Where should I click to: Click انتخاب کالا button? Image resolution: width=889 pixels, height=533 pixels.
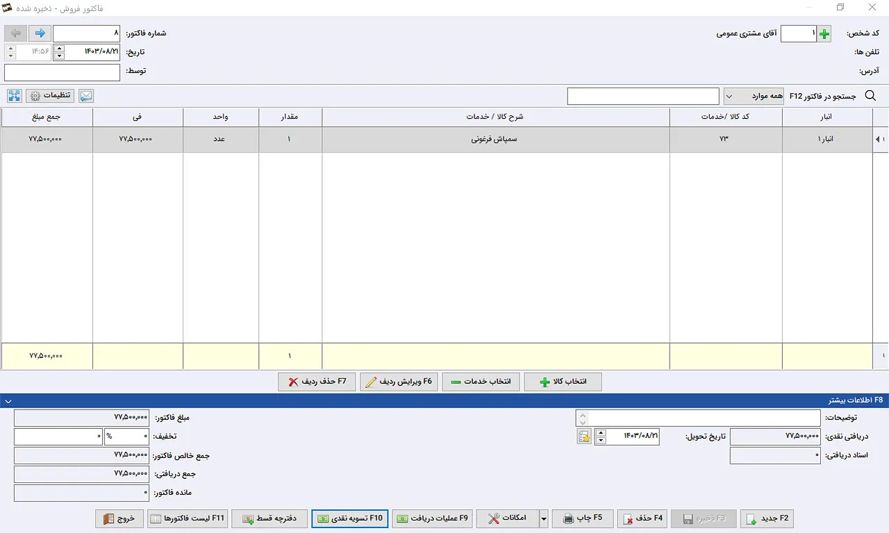pyautogui.click(x=563, y=382)
